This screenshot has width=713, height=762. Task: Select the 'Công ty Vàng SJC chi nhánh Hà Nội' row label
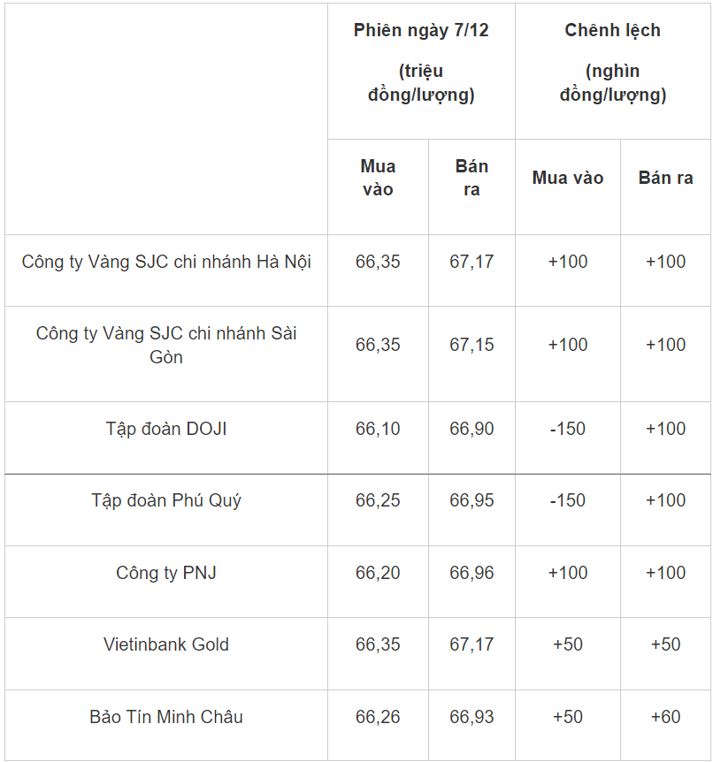(166, 262)
